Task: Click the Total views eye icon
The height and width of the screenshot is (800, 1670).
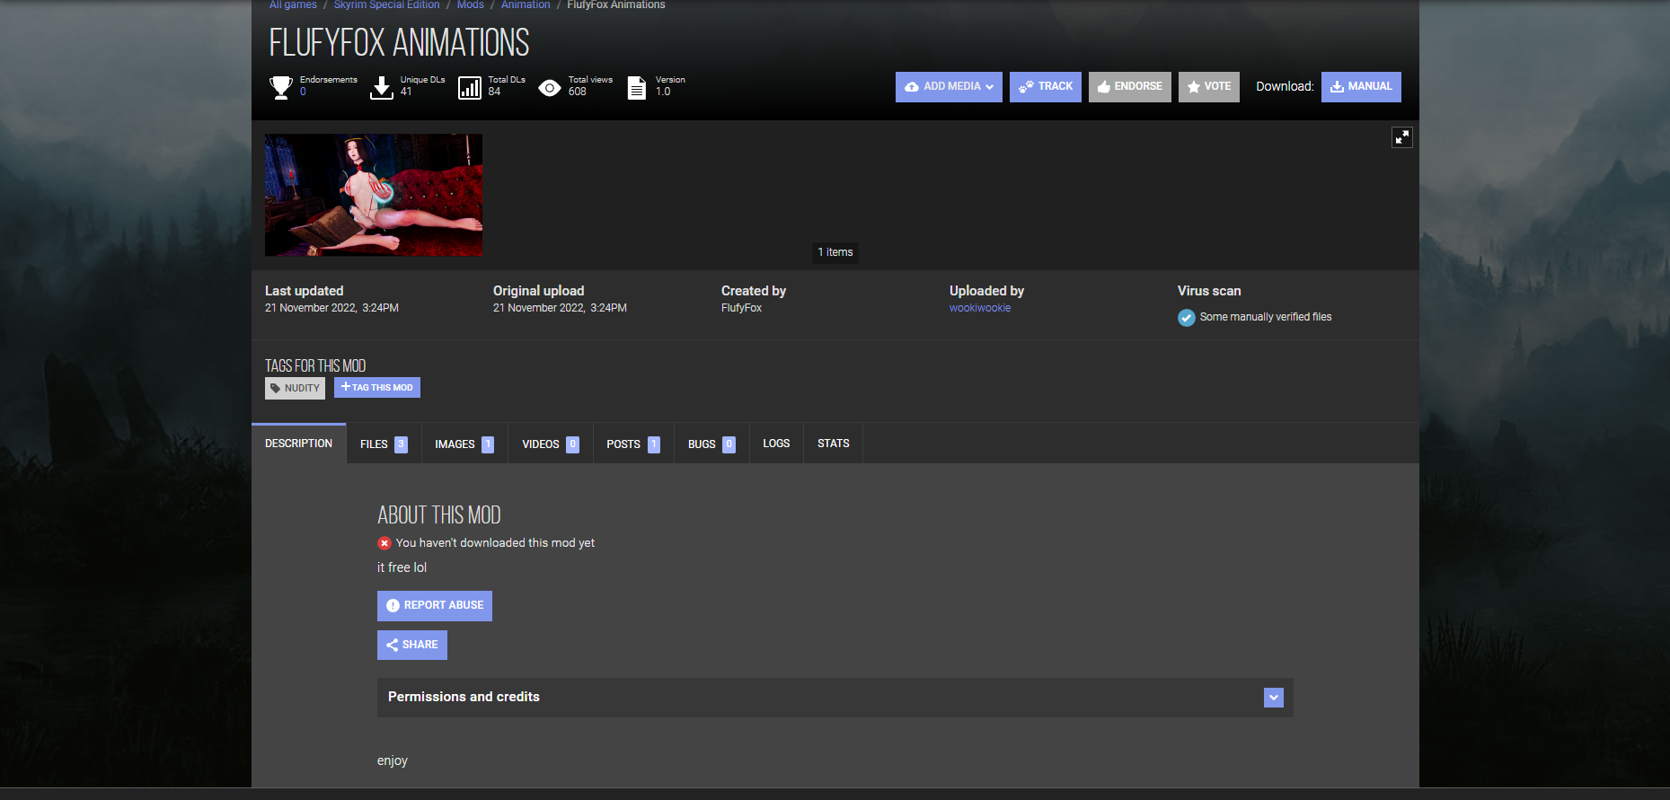Action: [550, 87]
